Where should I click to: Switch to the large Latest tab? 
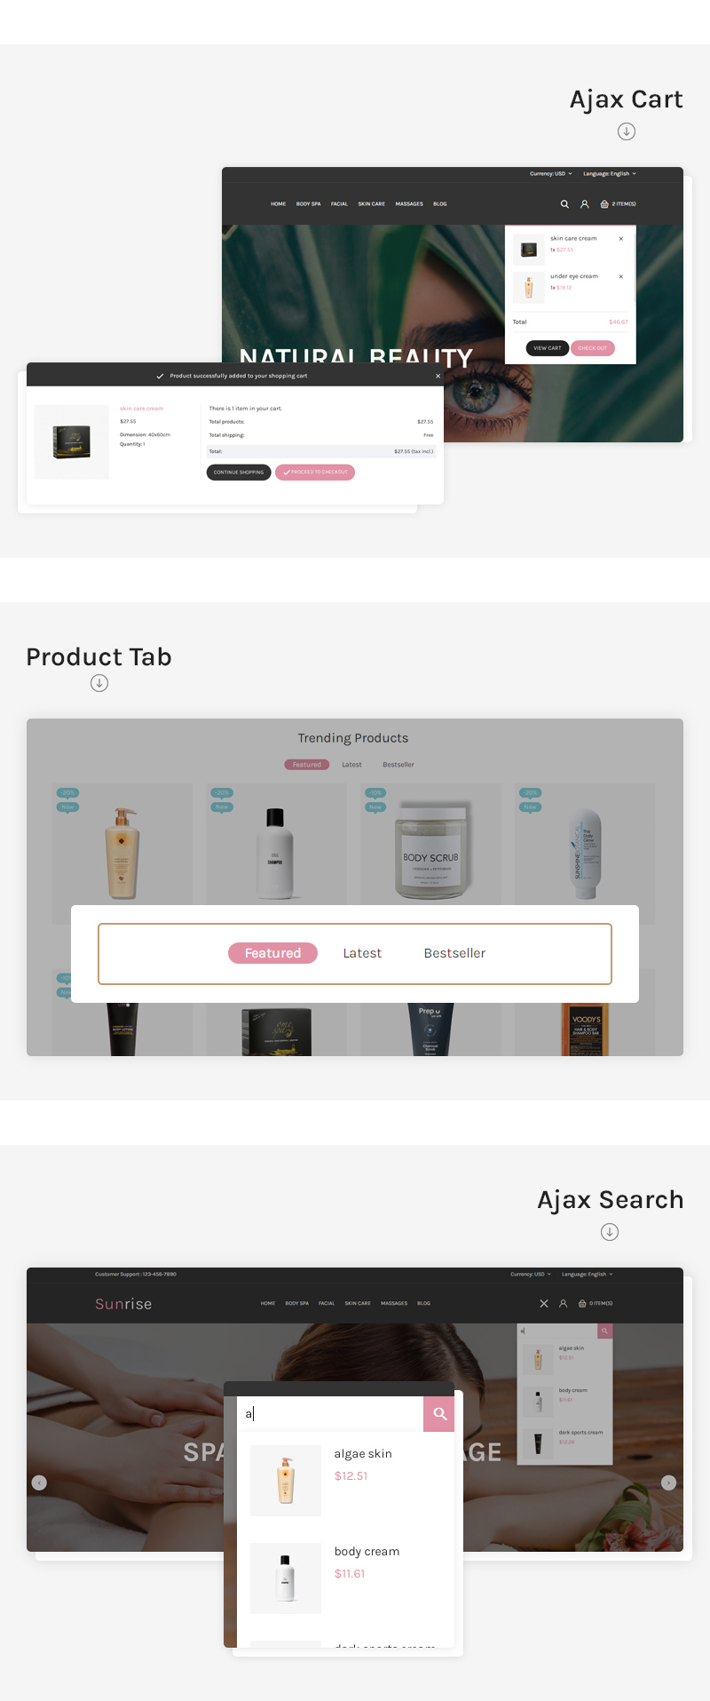[x=362, y=953]
